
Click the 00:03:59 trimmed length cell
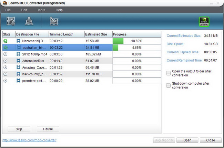click(x=56, y=74)
